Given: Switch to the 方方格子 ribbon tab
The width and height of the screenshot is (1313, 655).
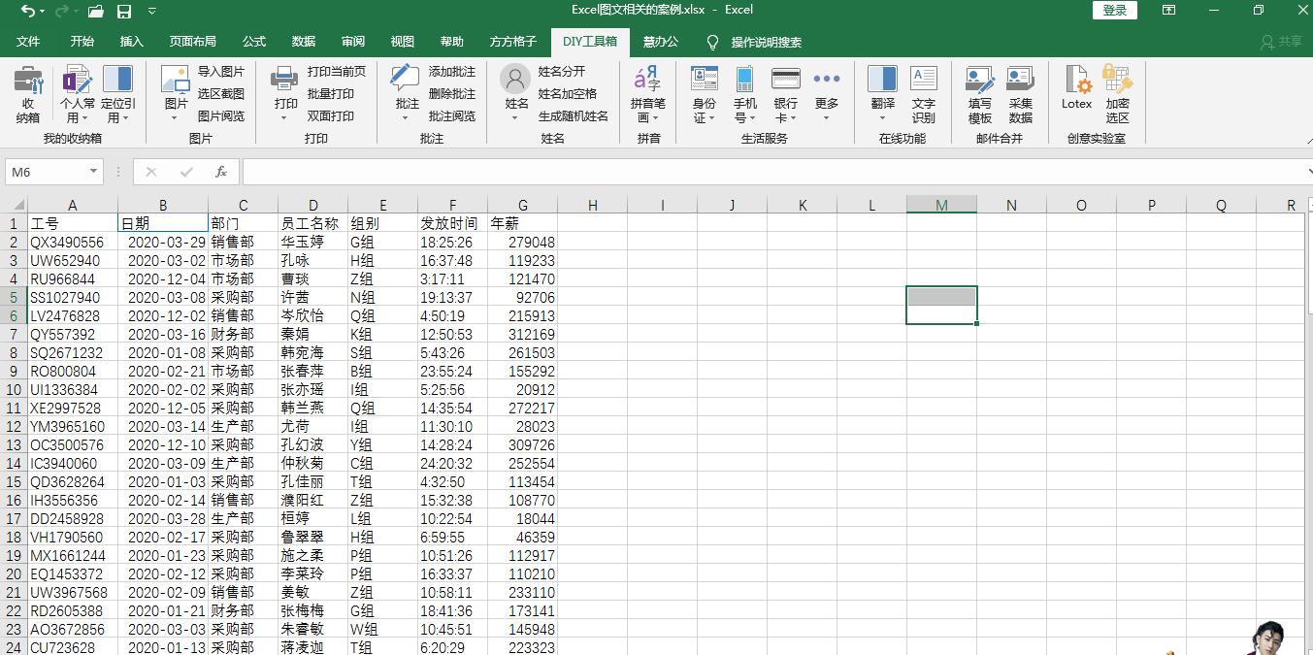Looking at the screenshot, I should coord(512,42).
